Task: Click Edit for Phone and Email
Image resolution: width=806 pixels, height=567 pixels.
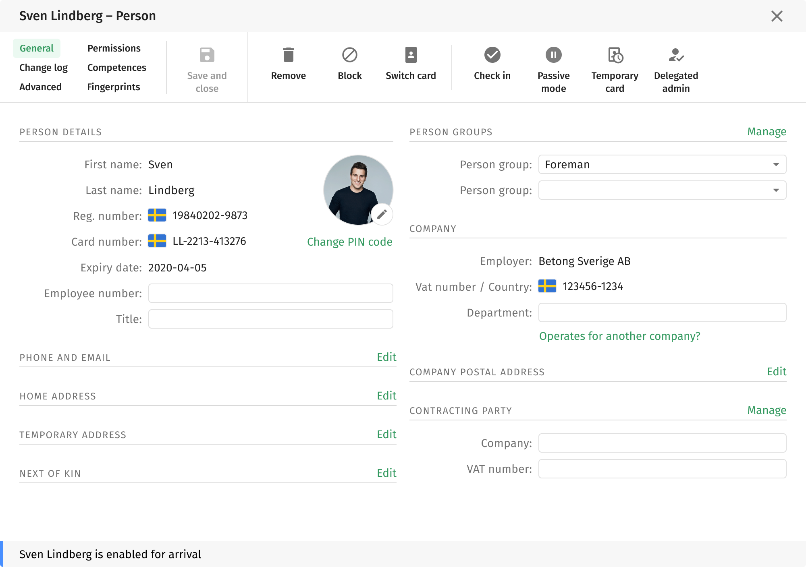Action: coord(386,357)
